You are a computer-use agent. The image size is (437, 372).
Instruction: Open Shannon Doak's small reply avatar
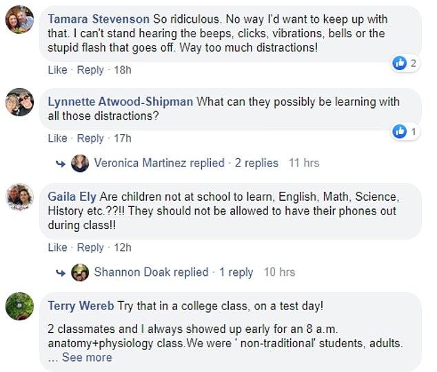coord(80,272)
